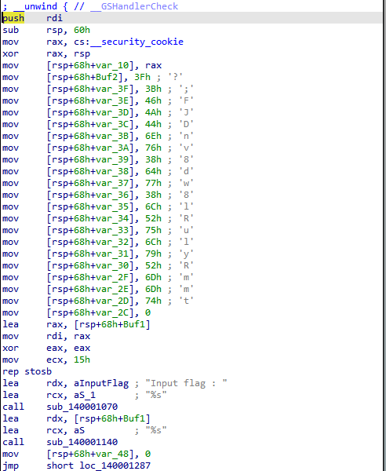This screenshot has width=386, height=471.
Task: Select the xor rax, rsp line
Action: click(46, 53)
